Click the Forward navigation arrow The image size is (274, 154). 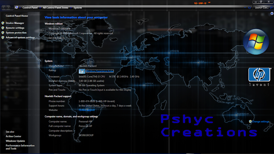[8, 8]
